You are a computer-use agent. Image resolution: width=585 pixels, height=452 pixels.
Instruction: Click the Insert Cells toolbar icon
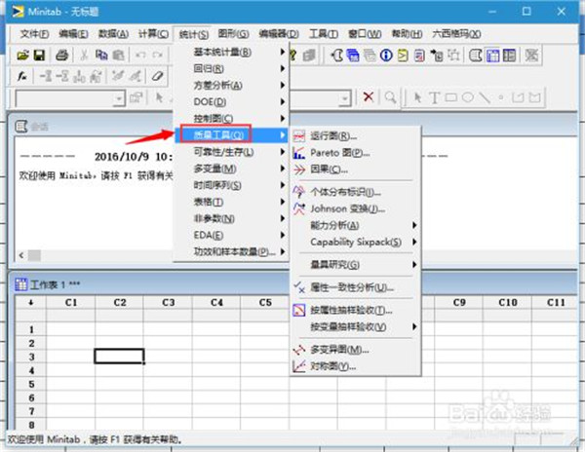[46, 76]
